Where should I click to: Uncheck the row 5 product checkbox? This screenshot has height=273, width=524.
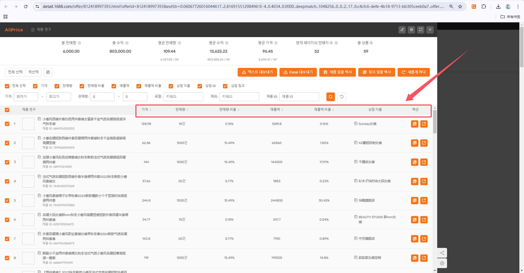(x=7, y=200)
